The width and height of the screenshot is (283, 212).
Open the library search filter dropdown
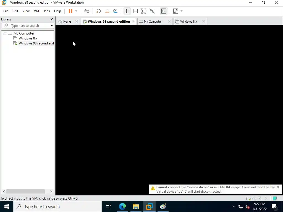pyautogui.click(x=52, y=26)
